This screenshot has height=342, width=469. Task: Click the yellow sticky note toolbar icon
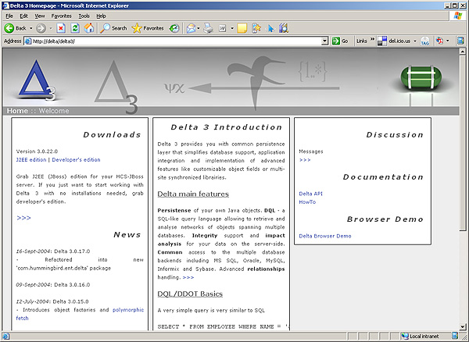click(x=242, y=28)
